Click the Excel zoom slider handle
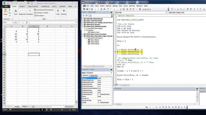Viewport: 206px width, 115px height. (x=62, y=110)
